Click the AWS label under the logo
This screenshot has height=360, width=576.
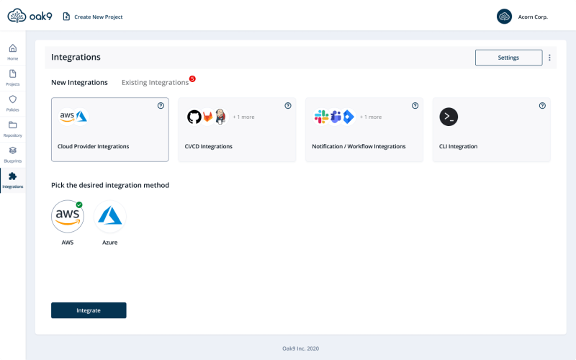68,243
